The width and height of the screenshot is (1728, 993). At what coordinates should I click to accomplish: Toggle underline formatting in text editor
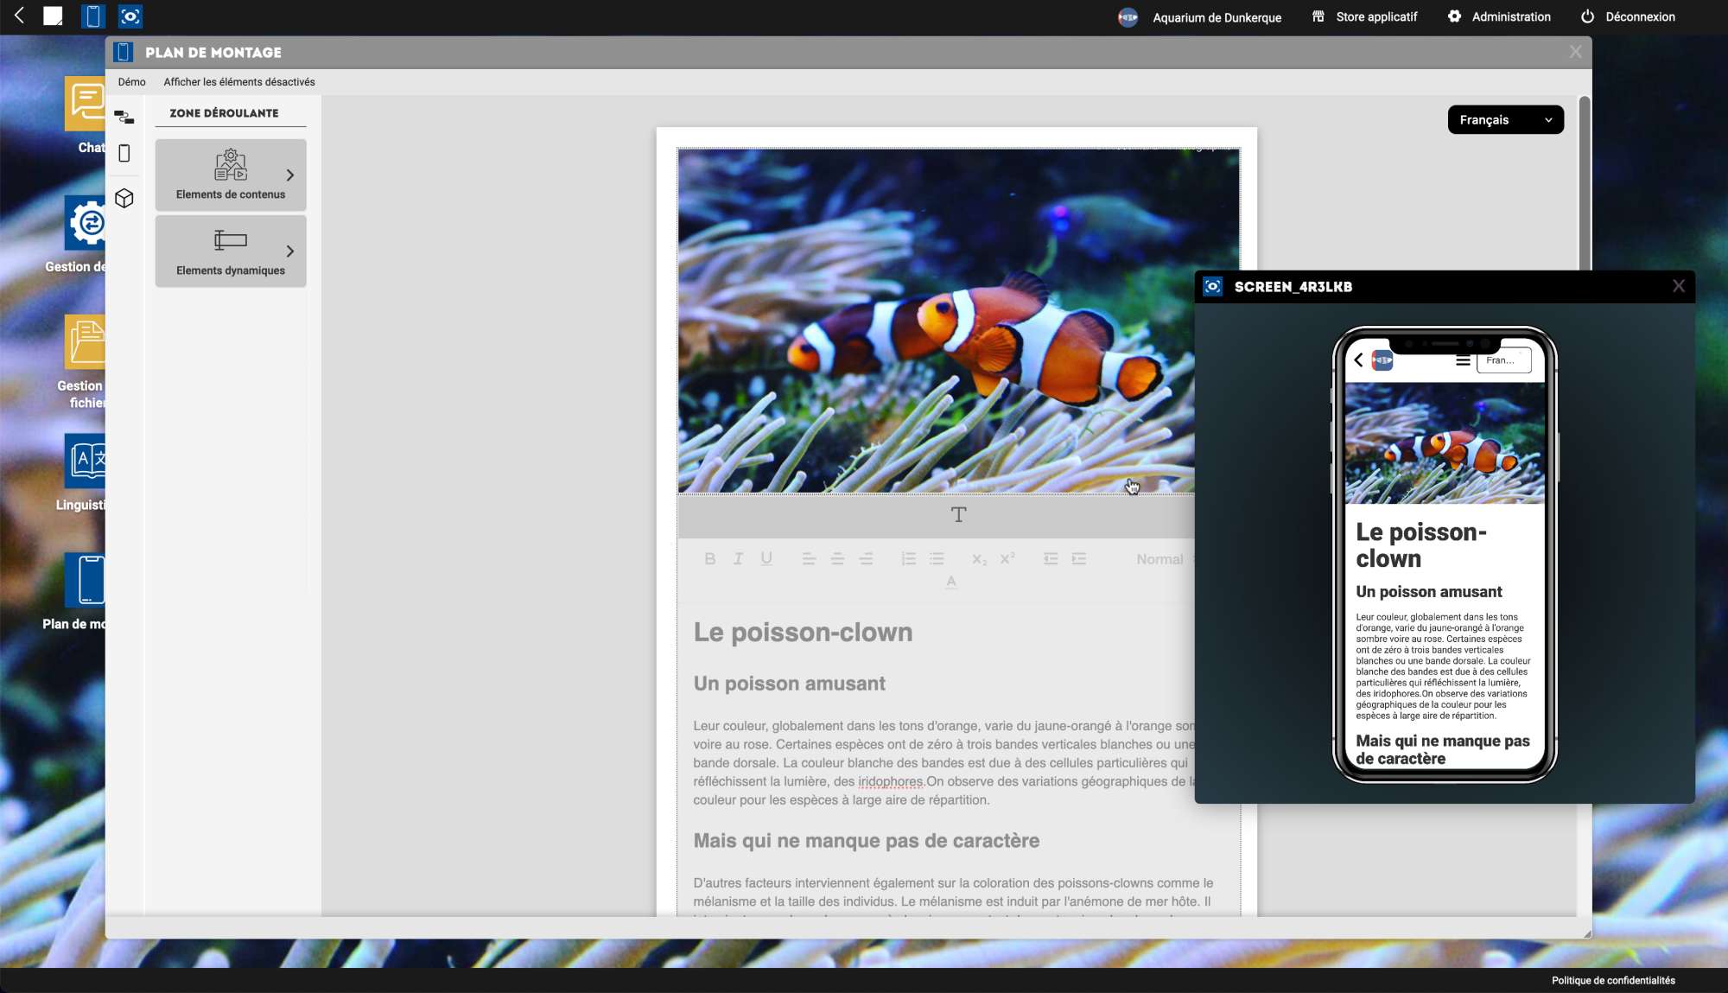pyautogui.click(x=766, y=559)
